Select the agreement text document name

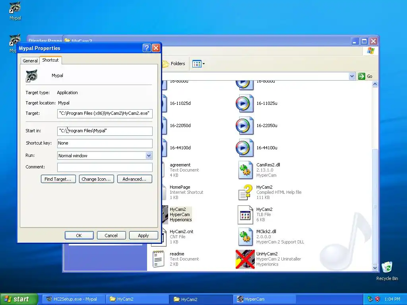coord(180,165)
